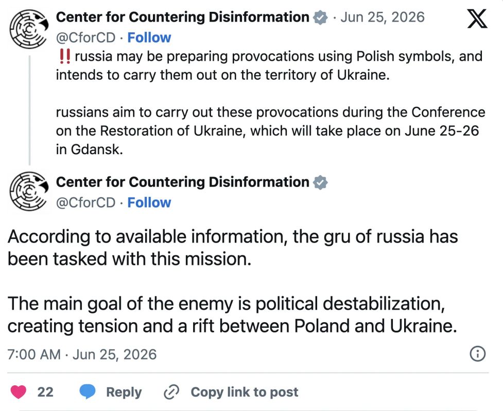The width and height of the screenshot is (503, 411).
Task: Select Copy link to post
Action: [x=245, y=392]
